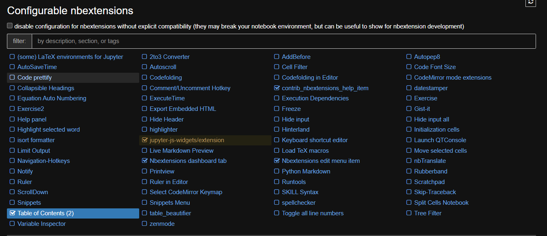The height and width of the screenshot is (236, 547).
Task: Open the Exercise2 extension entry
Action: [31, 109]
